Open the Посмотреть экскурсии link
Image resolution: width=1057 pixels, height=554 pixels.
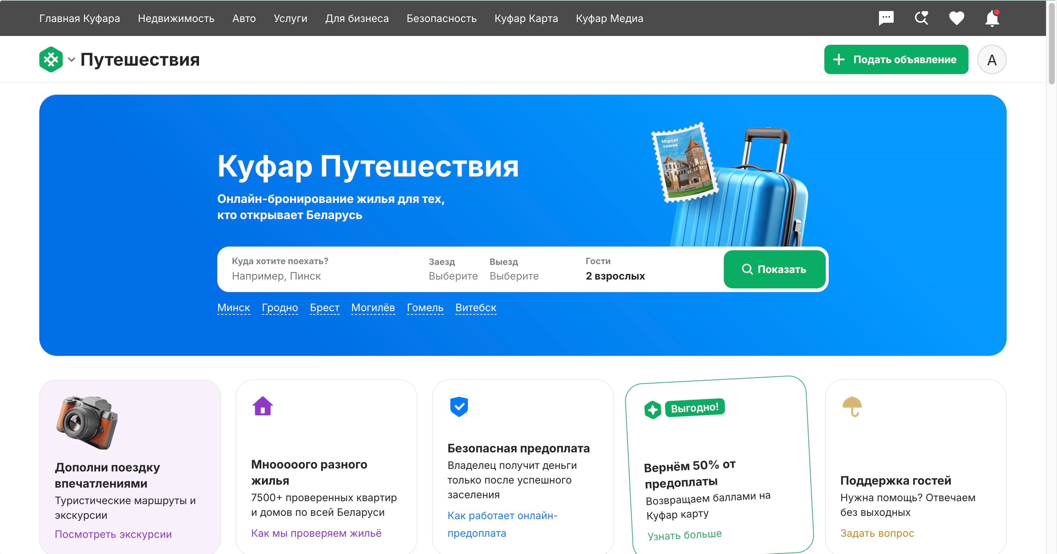[x=113, y=534]
